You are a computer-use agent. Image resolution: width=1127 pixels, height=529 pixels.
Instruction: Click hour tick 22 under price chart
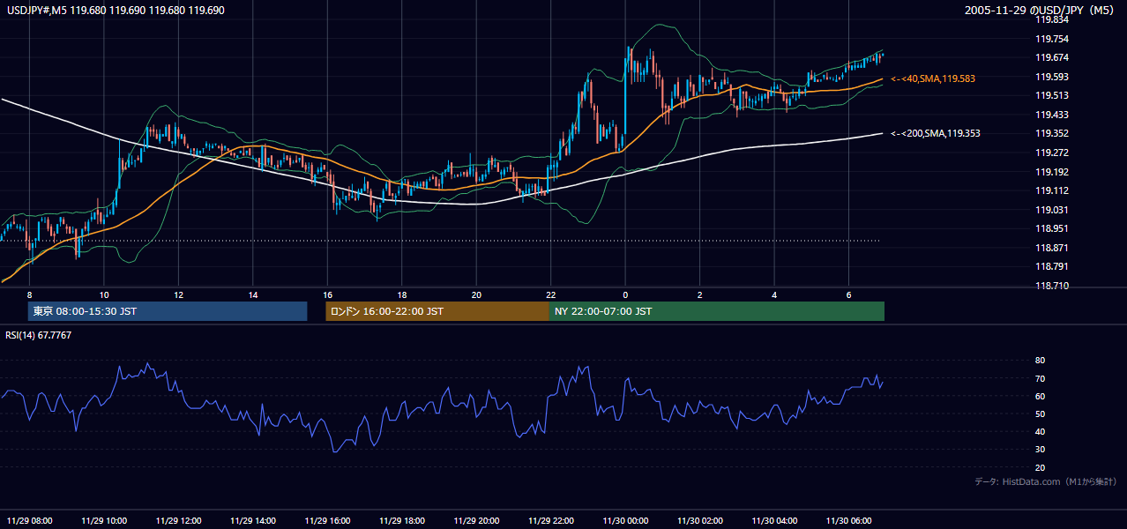[x=551, y=294]
